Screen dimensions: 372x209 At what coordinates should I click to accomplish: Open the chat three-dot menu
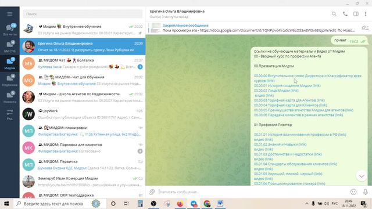tap(366, 14)
